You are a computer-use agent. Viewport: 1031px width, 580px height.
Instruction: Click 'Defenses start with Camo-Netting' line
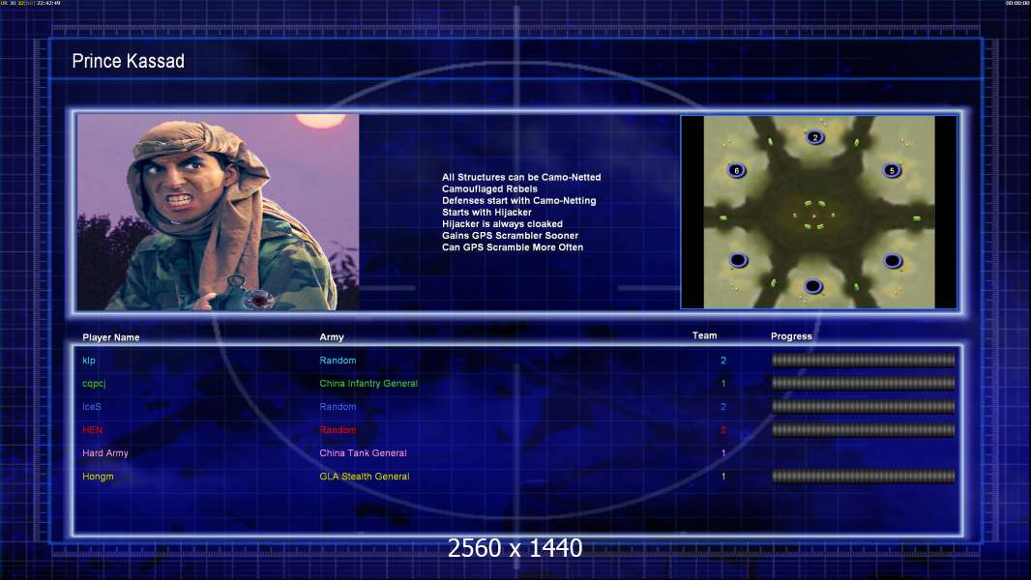click(518, 201)
